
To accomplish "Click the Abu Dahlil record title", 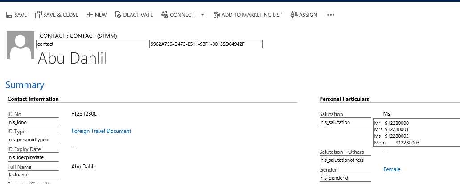I will 72,58.
